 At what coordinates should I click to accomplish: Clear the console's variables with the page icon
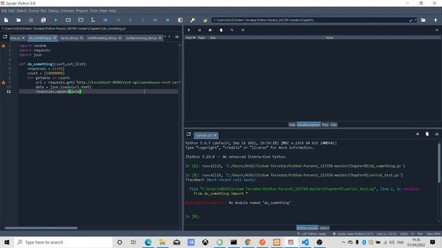[x=427, y=134]
